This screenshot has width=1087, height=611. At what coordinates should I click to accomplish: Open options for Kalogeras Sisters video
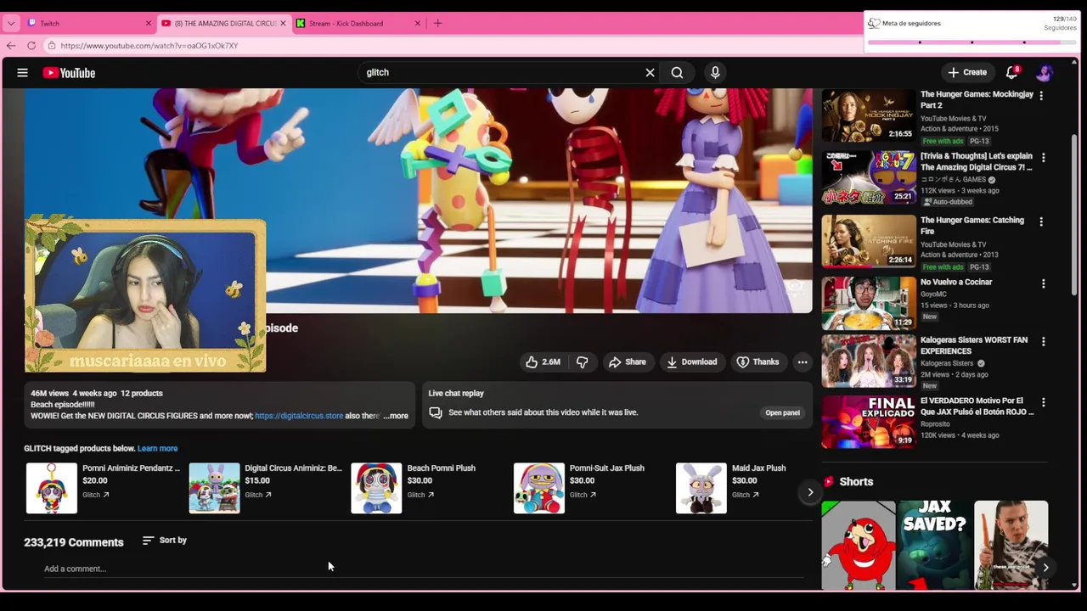click(1043, 341)
